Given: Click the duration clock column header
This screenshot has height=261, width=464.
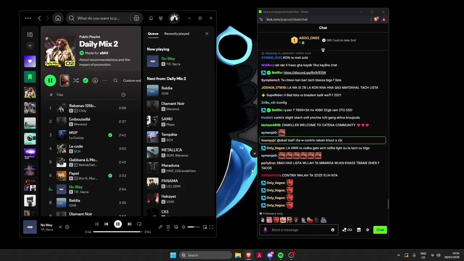Looking at the screenshot, I should point(123,95).
